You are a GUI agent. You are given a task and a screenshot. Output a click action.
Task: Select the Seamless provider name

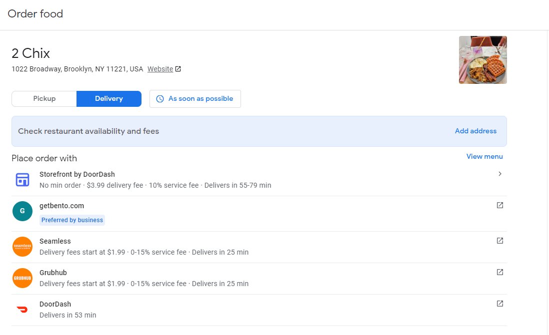pos(55,241)
